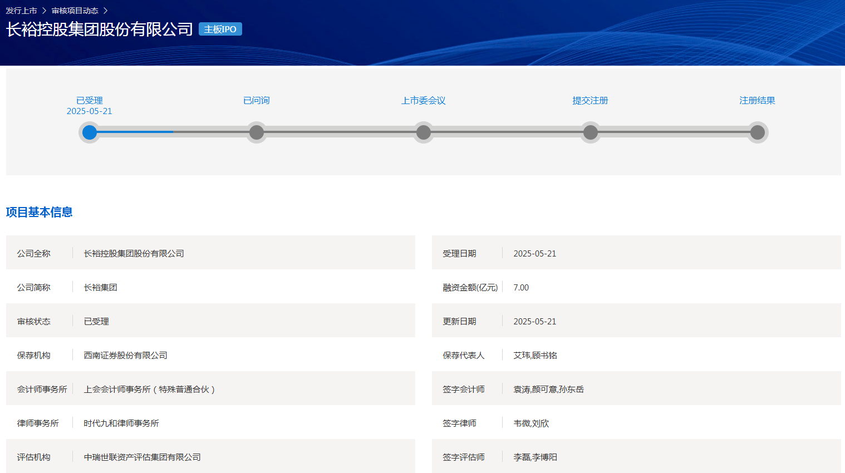Click the 保荐机构 field label

coord(34,355)
